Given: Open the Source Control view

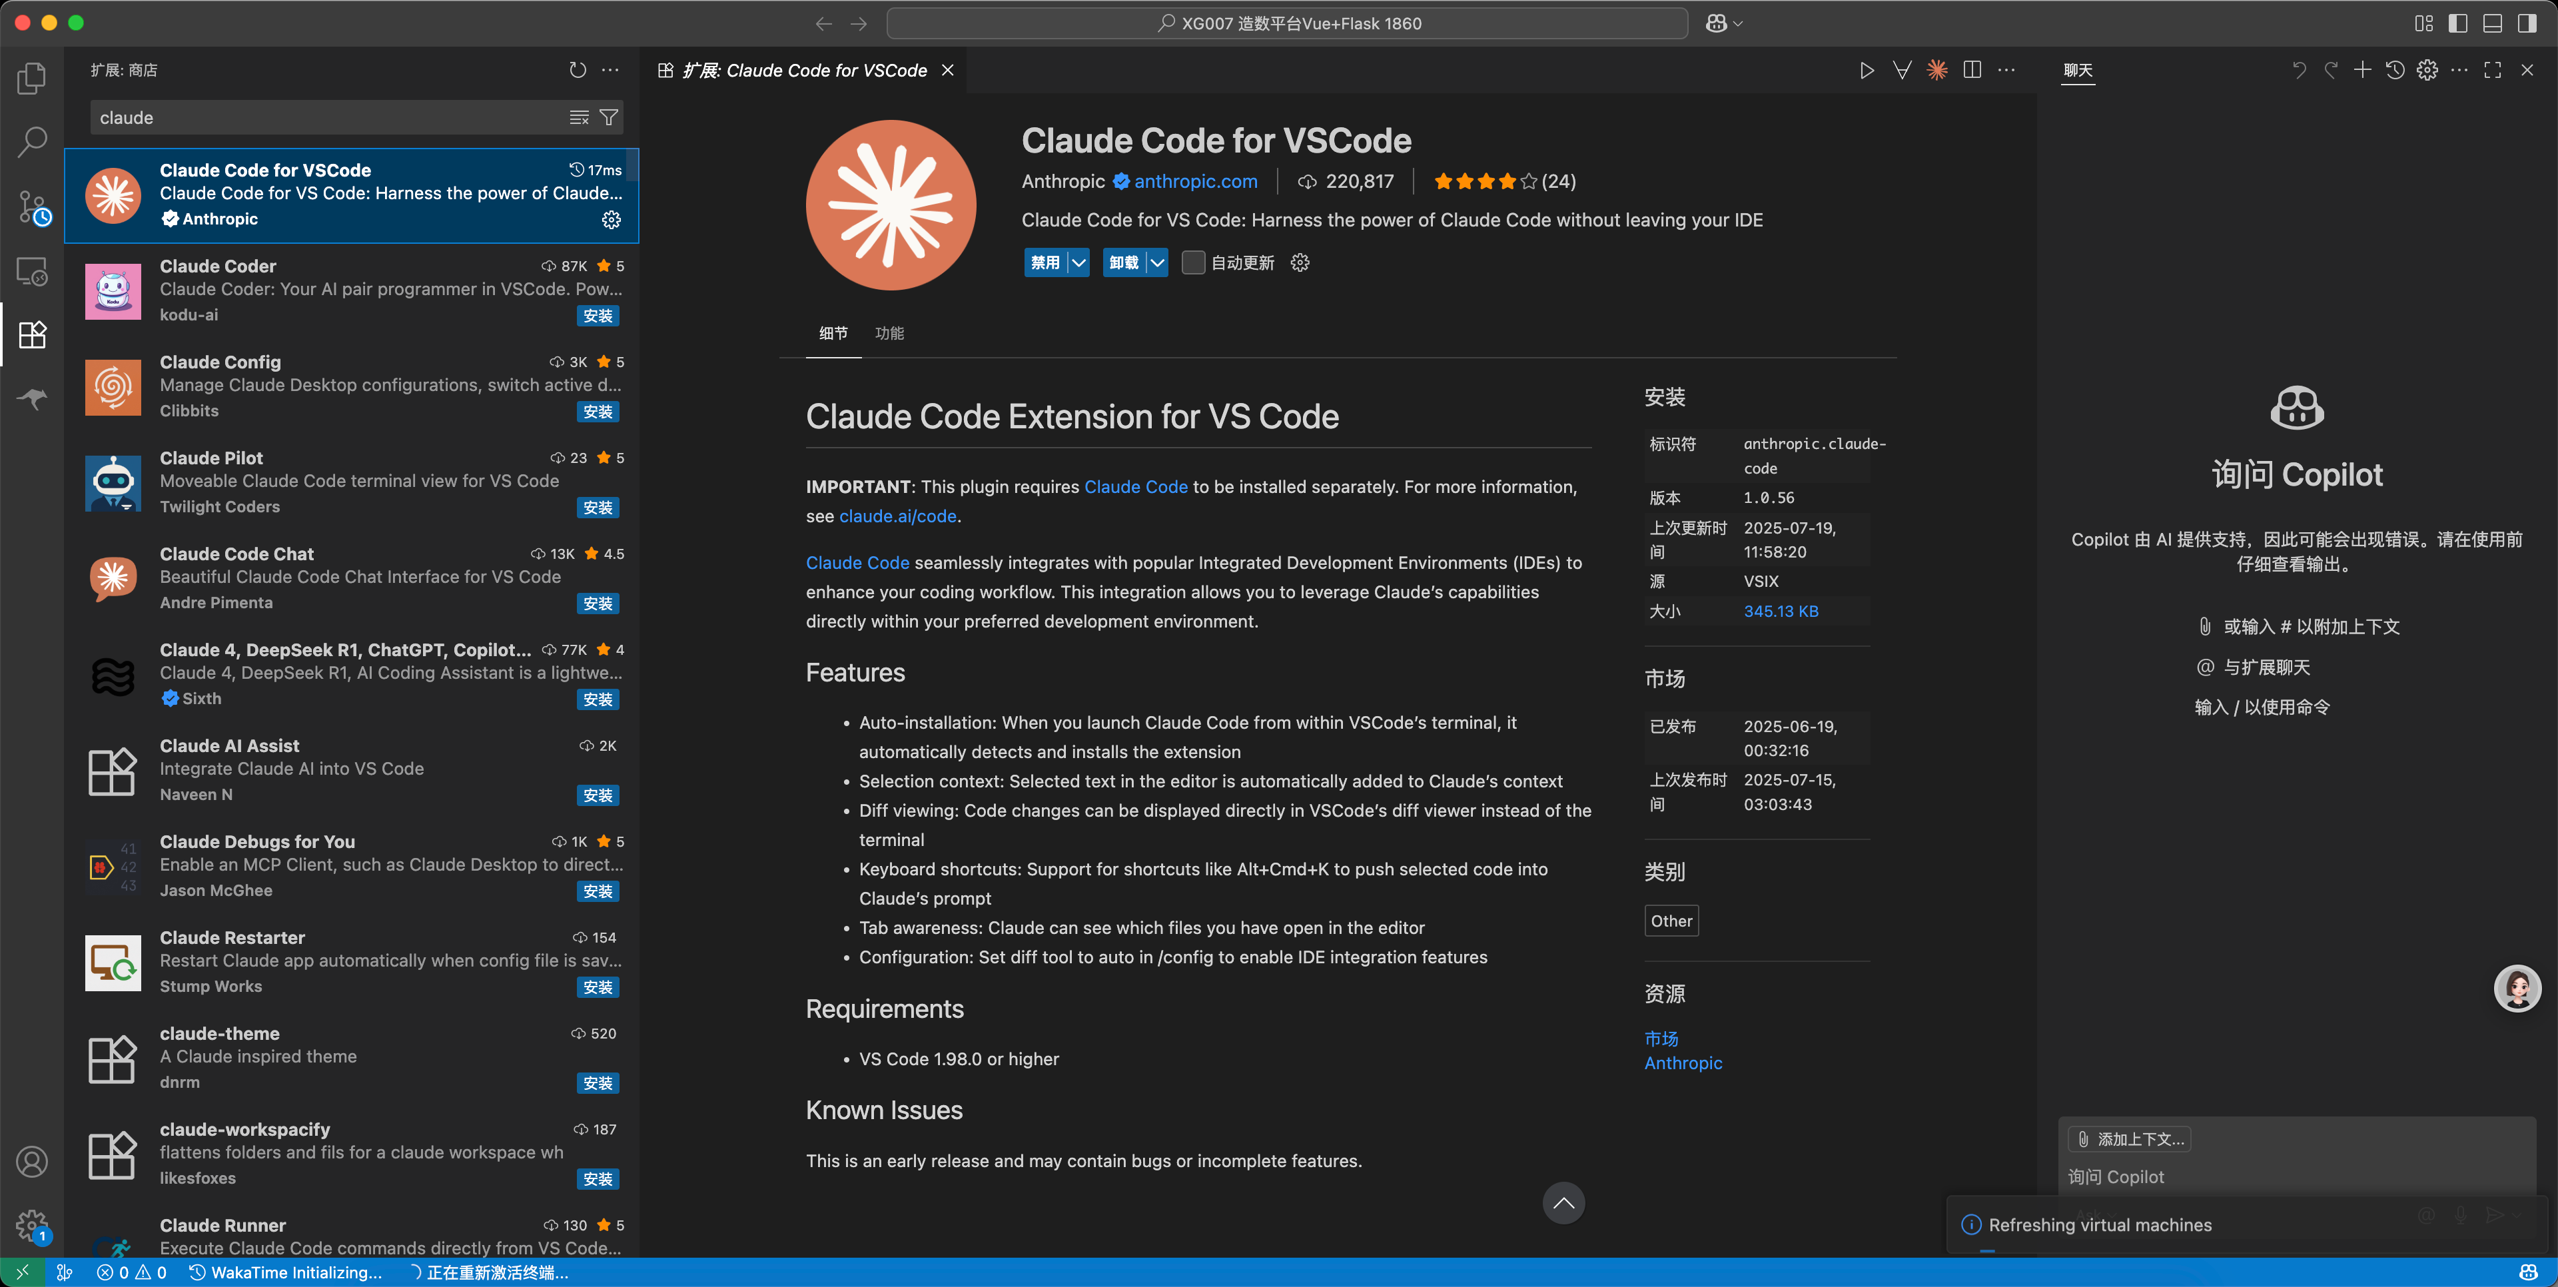Looking at the screenshot, I should (32, 207).
